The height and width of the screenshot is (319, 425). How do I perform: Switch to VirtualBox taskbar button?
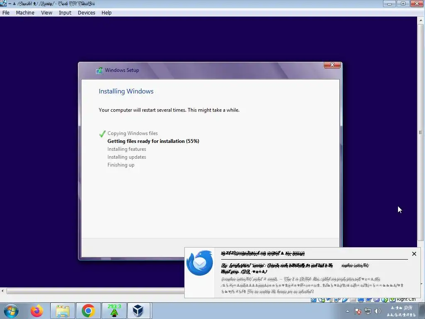click(x=139, y=311)
